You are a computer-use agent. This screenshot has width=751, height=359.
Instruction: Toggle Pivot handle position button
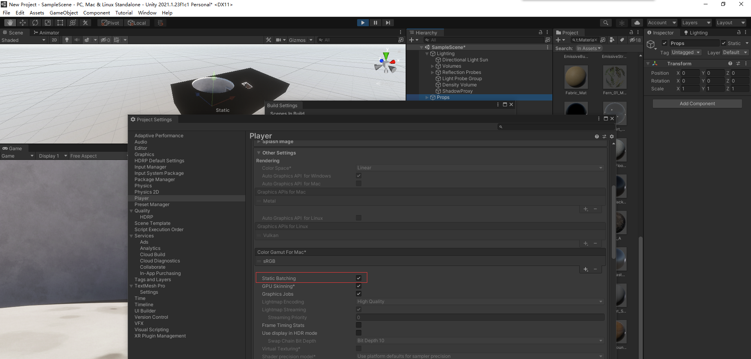[110, 23]
